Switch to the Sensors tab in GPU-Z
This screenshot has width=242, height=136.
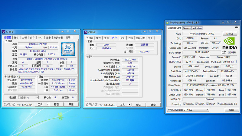[x=187, y=28]
